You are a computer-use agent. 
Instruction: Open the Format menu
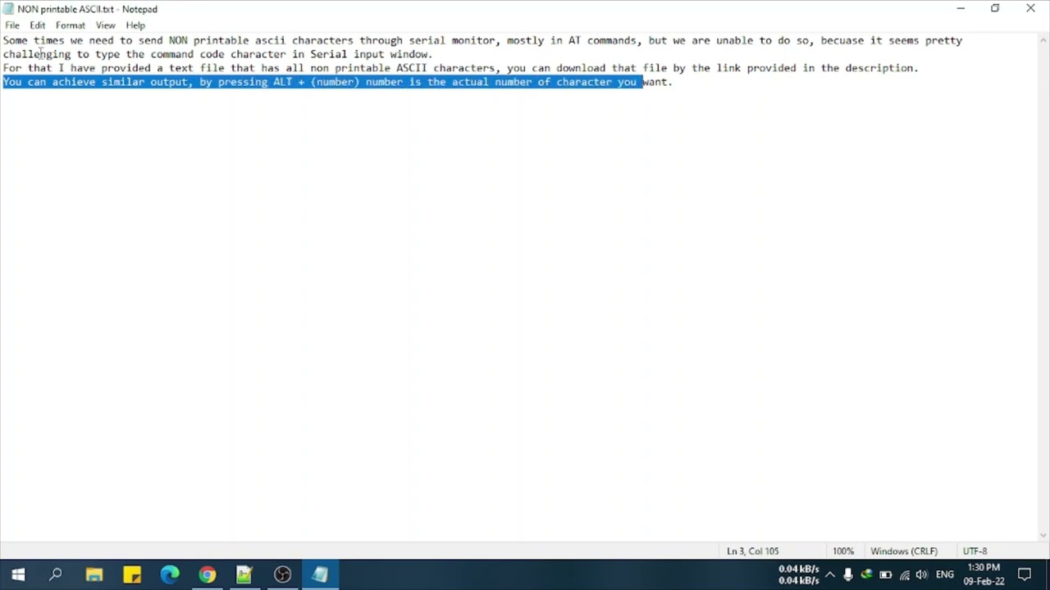pyautogui.click(x=71, y=25)
